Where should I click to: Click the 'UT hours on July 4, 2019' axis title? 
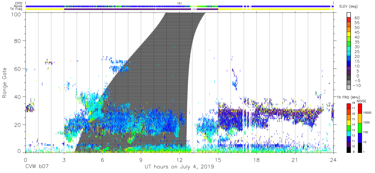coord(179,167)
